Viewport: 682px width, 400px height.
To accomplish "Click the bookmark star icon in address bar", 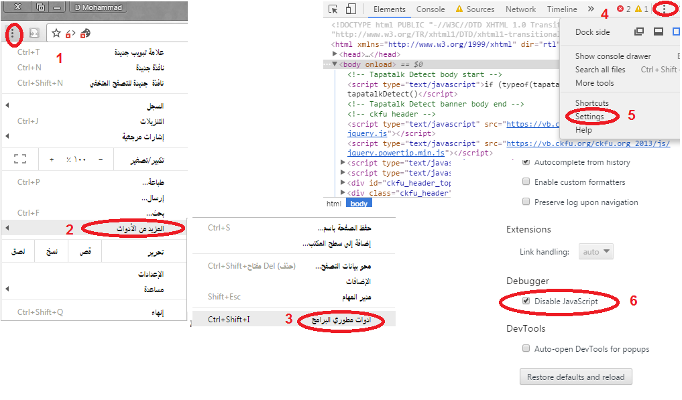I will 56,33.
